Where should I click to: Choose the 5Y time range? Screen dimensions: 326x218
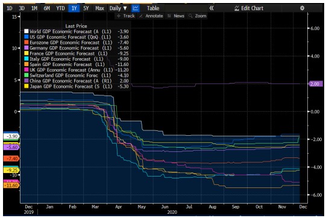pyautogui.click(x=86, y=8)
